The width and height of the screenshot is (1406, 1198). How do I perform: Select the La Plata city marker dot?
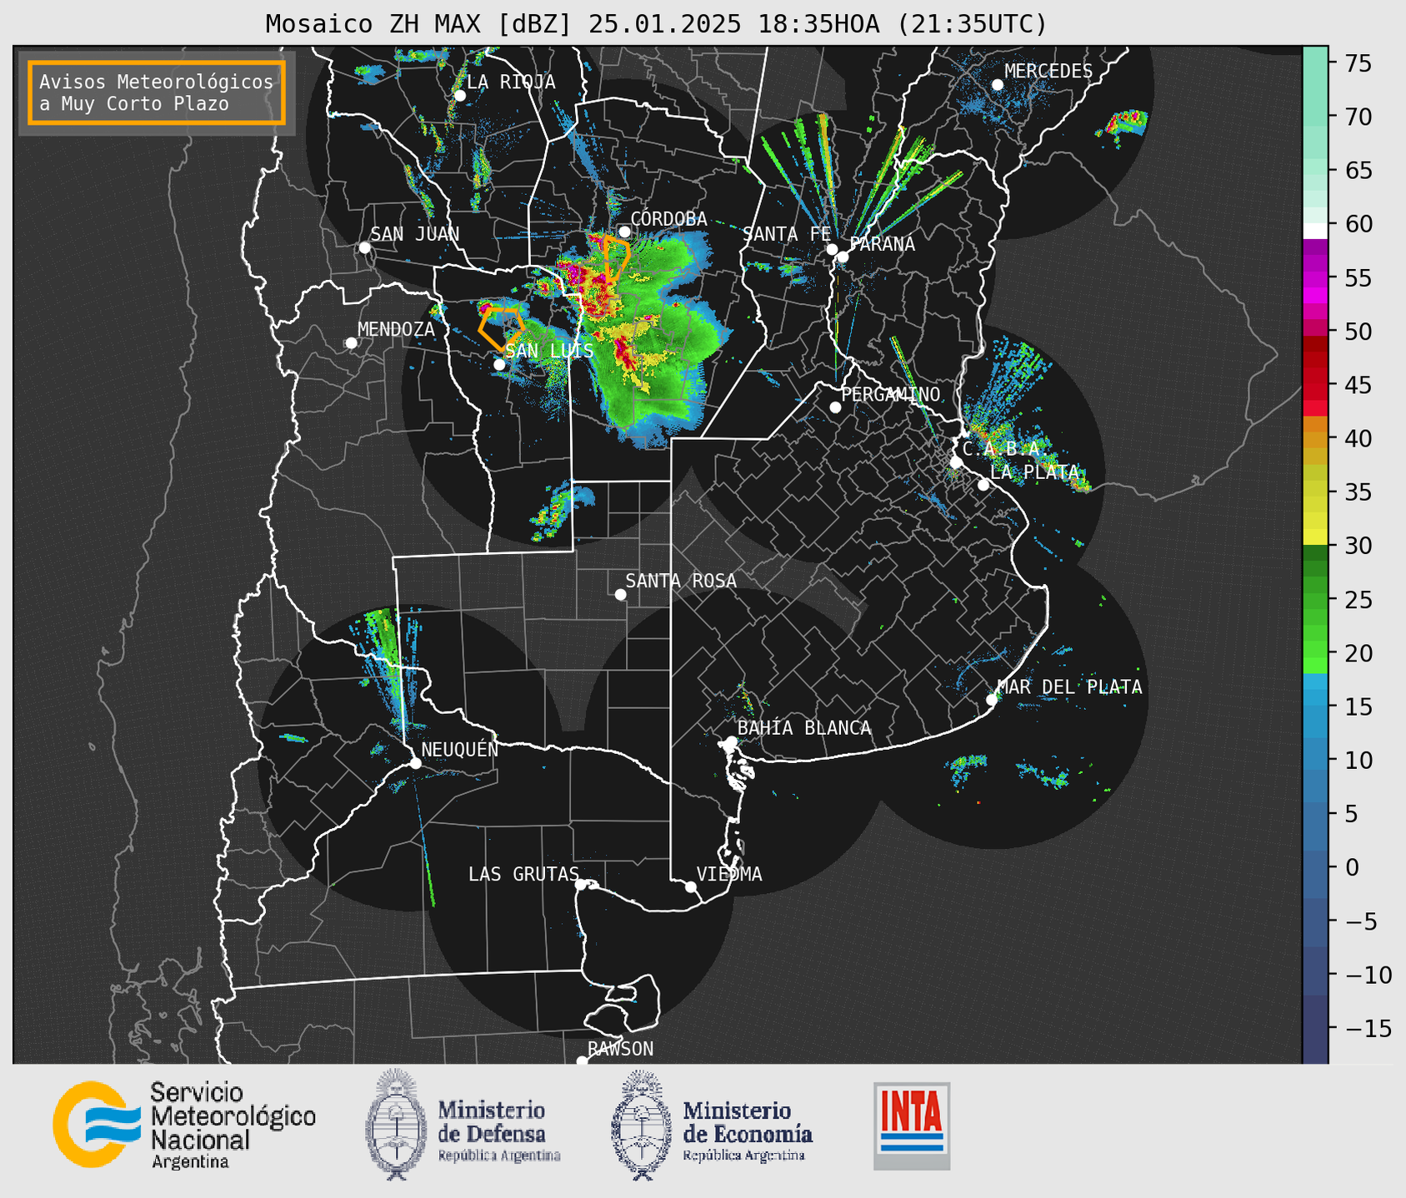tap(983, 485)
